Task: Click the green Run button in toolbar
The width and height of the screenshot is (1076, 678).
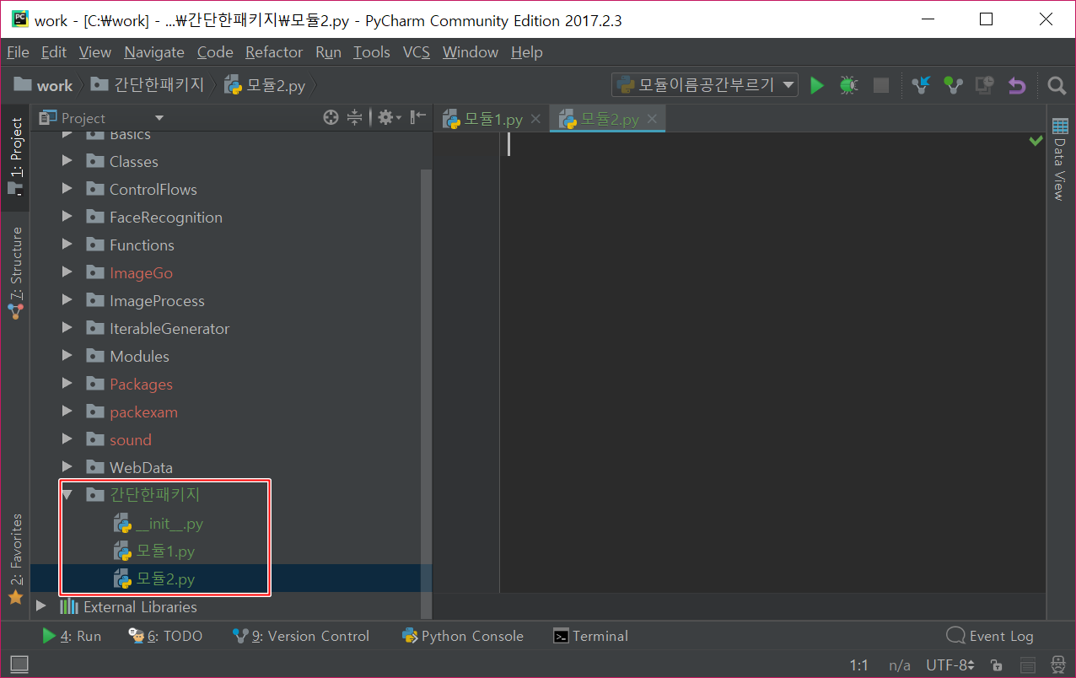Action: point(816,85)
